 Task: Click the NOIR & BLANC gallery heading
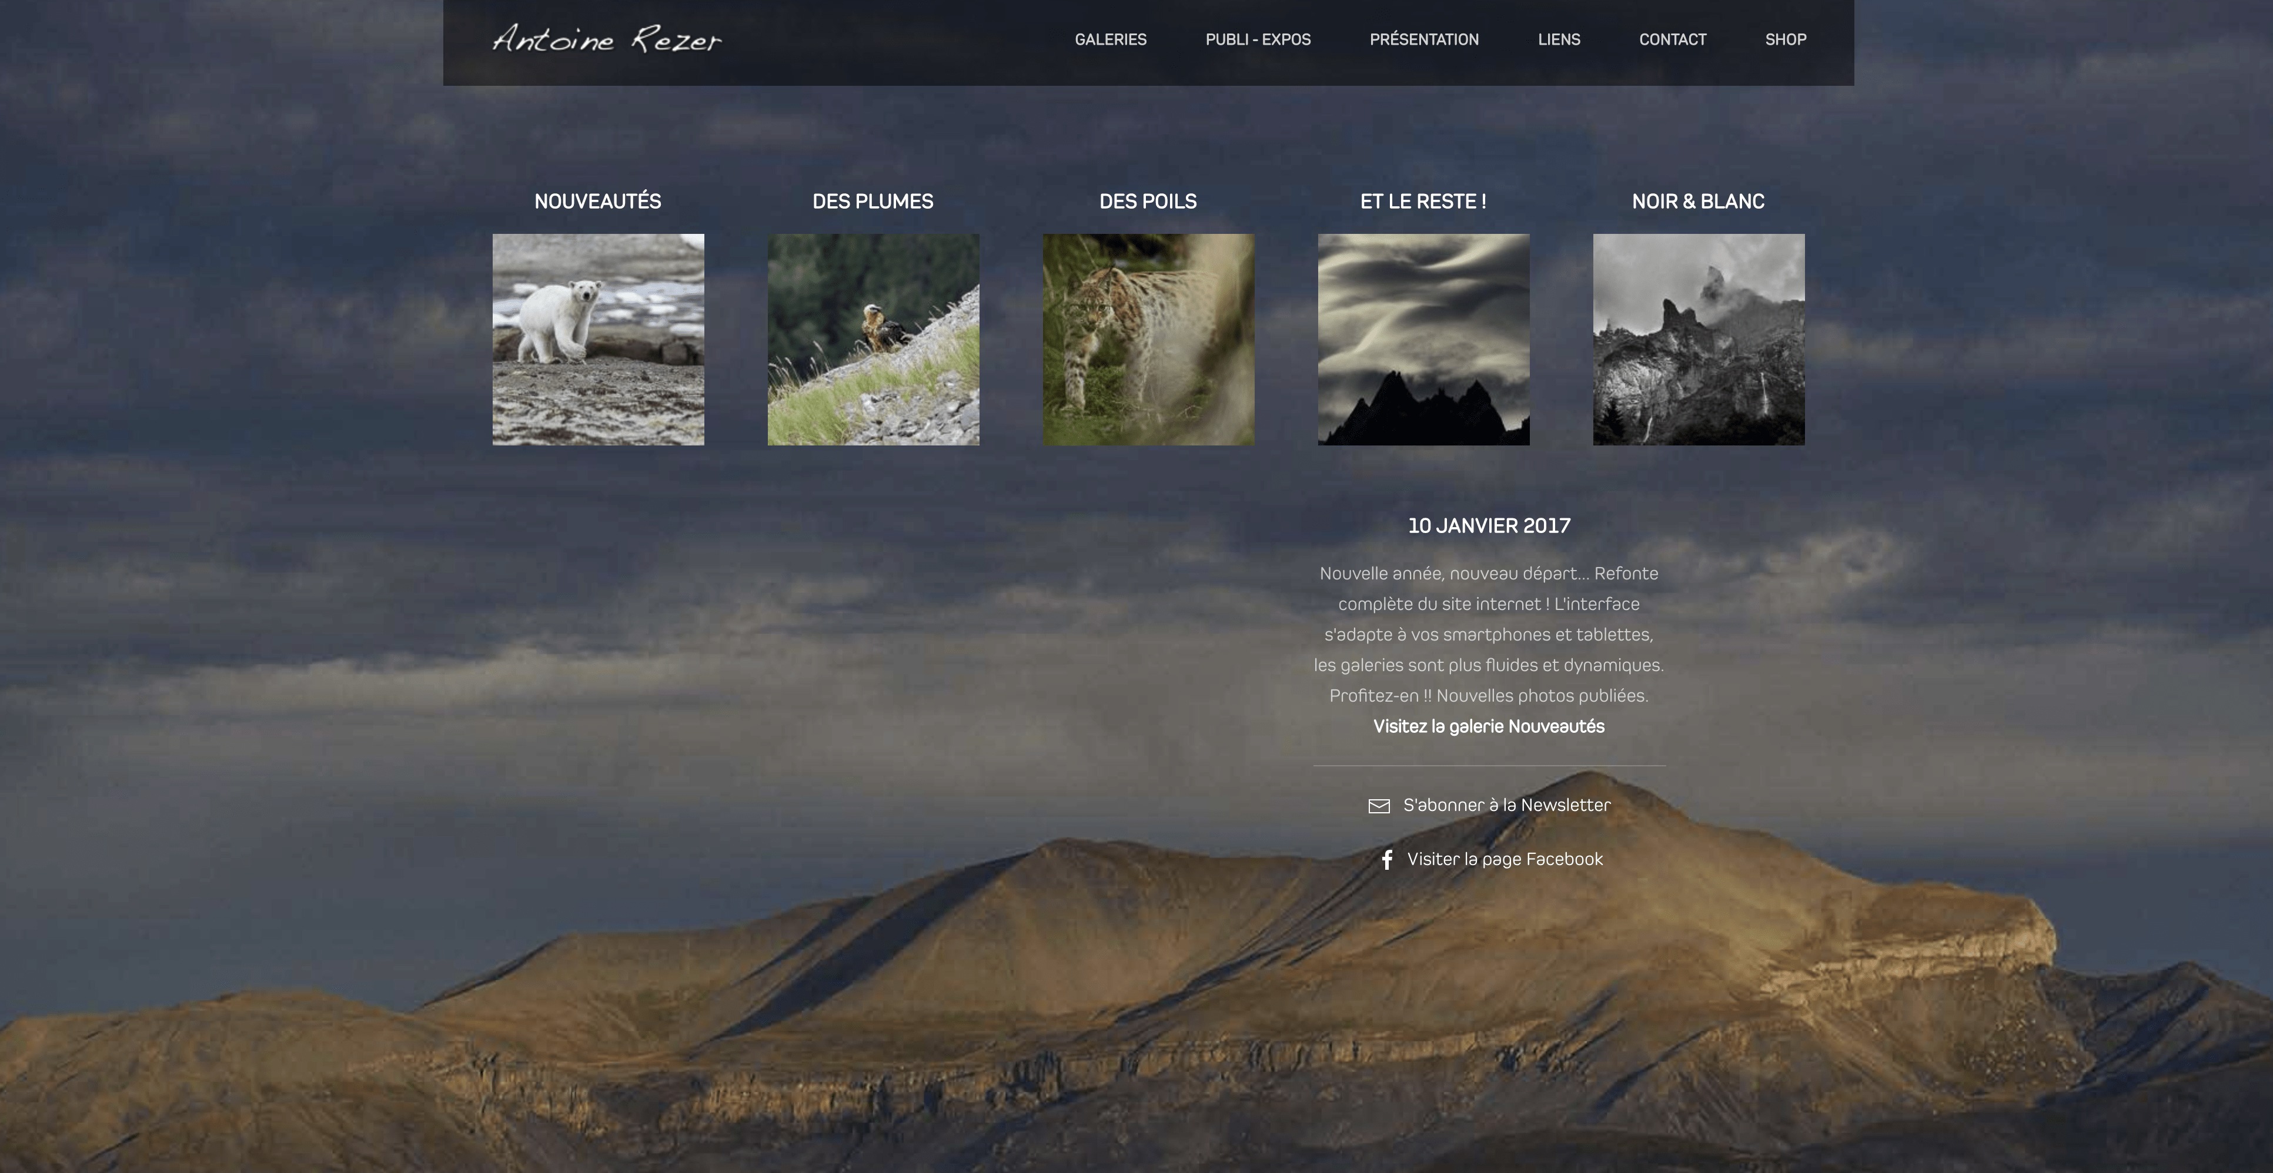coord(1697,201)
